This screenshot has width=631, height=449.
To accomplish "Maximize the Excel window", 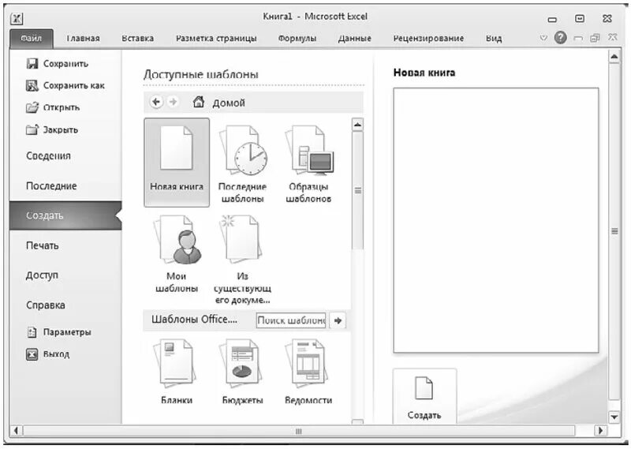I will click(x=580, y=18).
